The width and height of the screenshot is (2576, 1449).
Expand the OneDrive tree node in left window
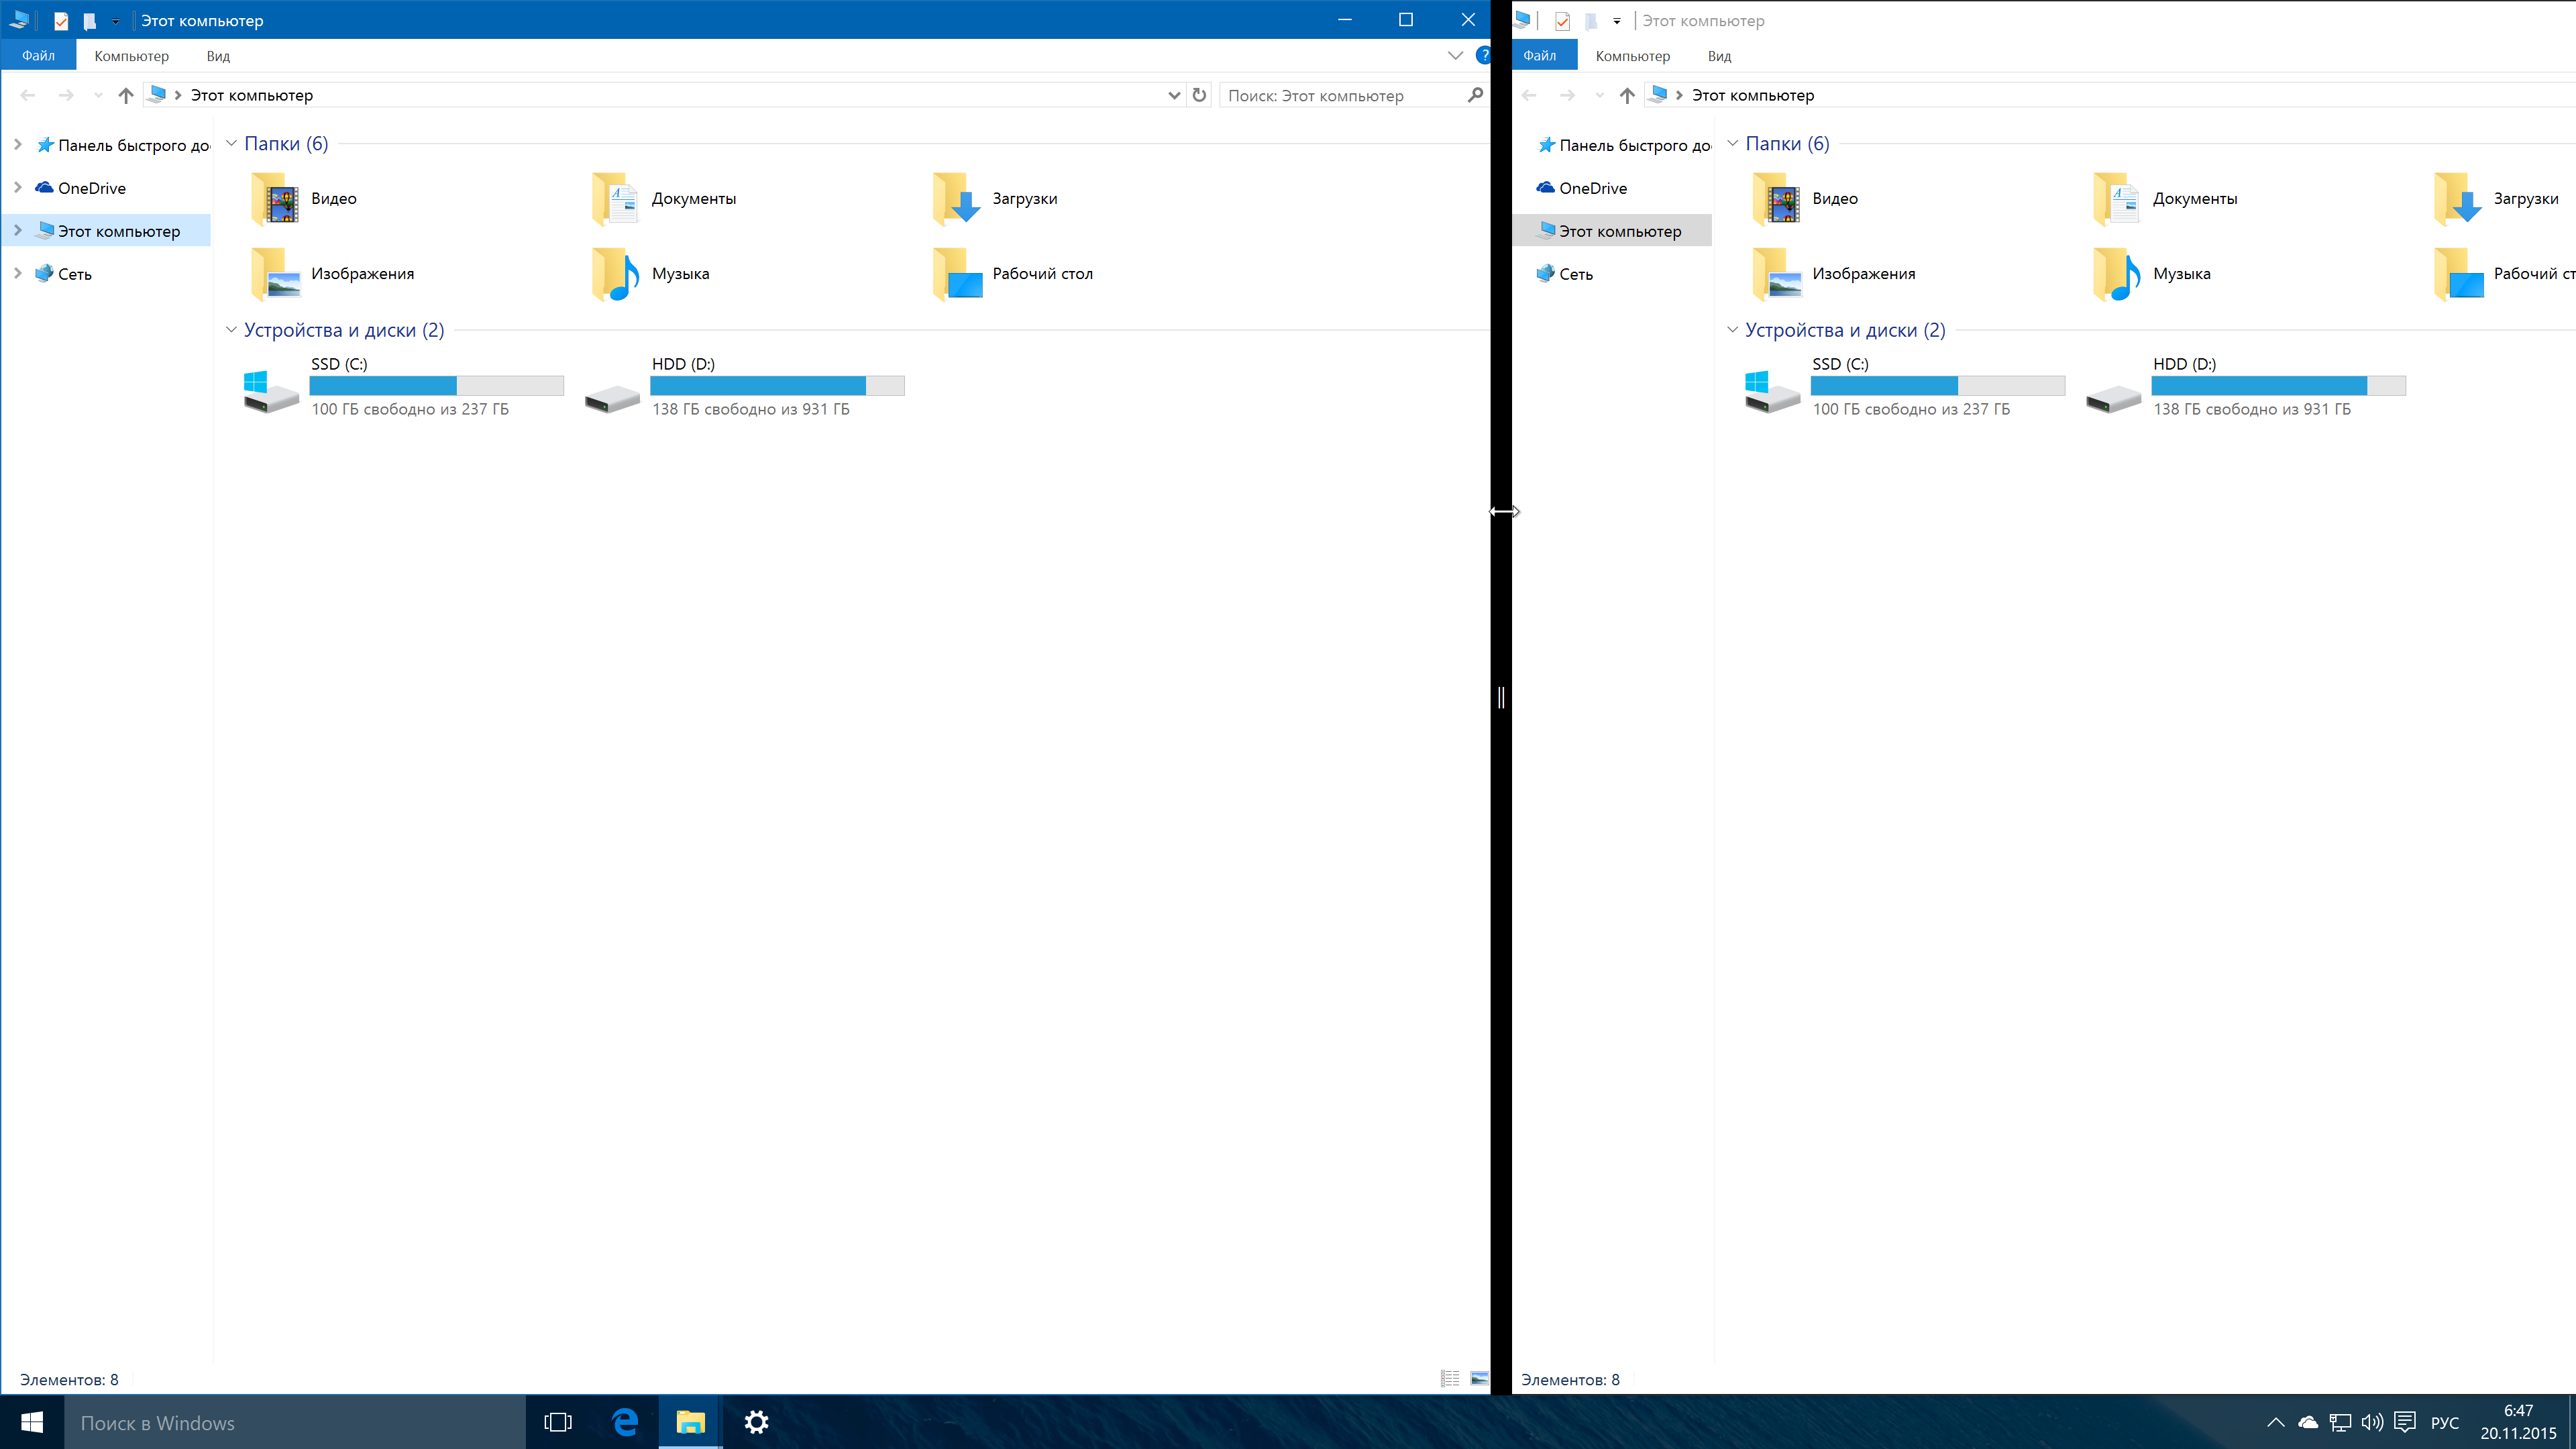point(18,188)
